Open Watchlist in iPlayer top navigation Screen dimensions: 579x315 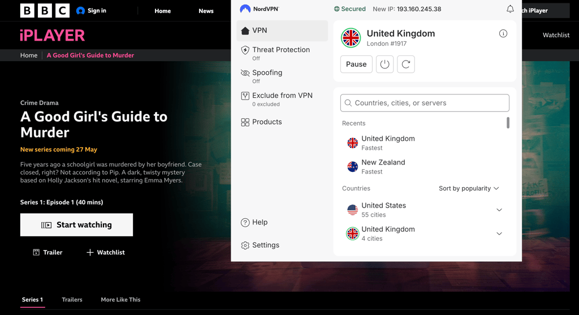pos(556,35)
